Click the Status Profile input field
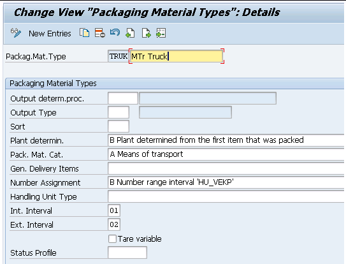Screen dimensions: 346x264 click(127, 253)
